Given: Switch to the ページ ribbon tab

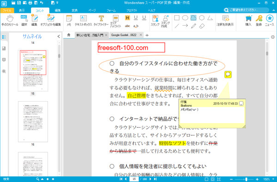Looking at the screenshot, I should click(x=92, y=11).
